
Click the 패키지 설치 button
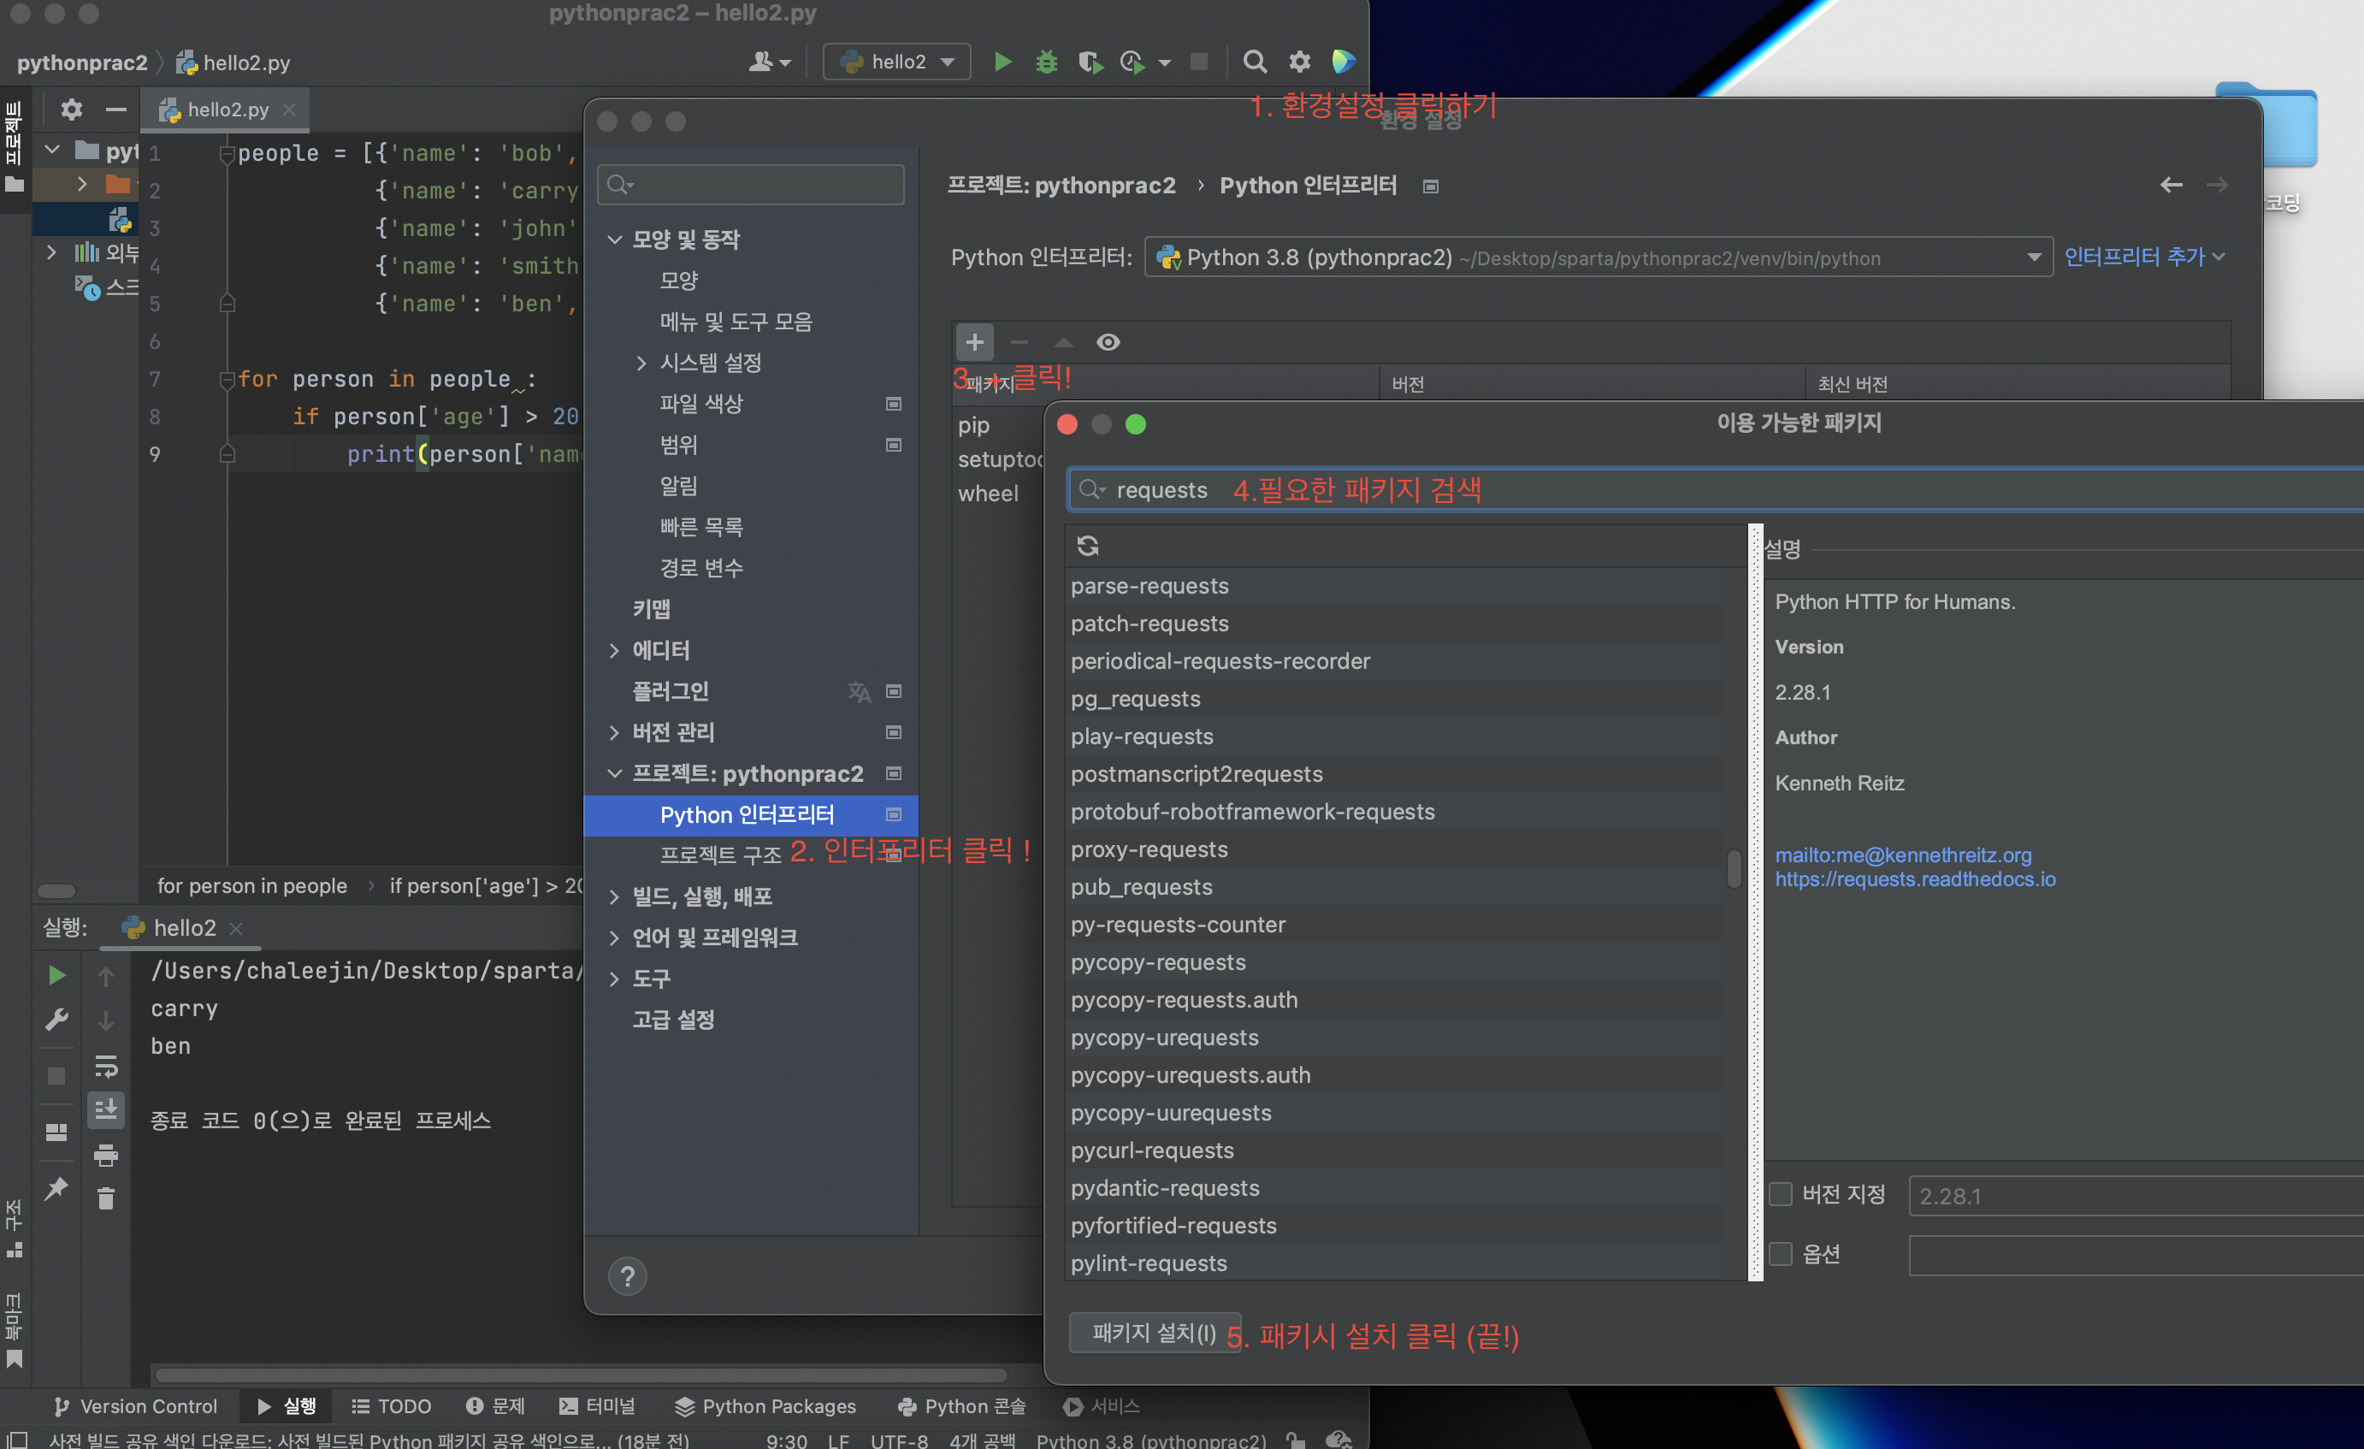1154,1333
